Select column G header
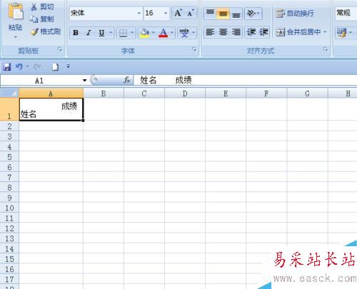Image resolution: width=357 pixels, height=289 pixels. (x=307, y=93)
